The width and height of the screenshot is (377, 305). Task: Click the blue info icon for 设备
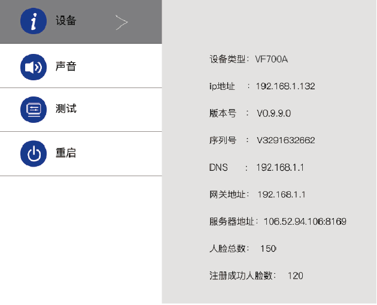click(33, 22)
